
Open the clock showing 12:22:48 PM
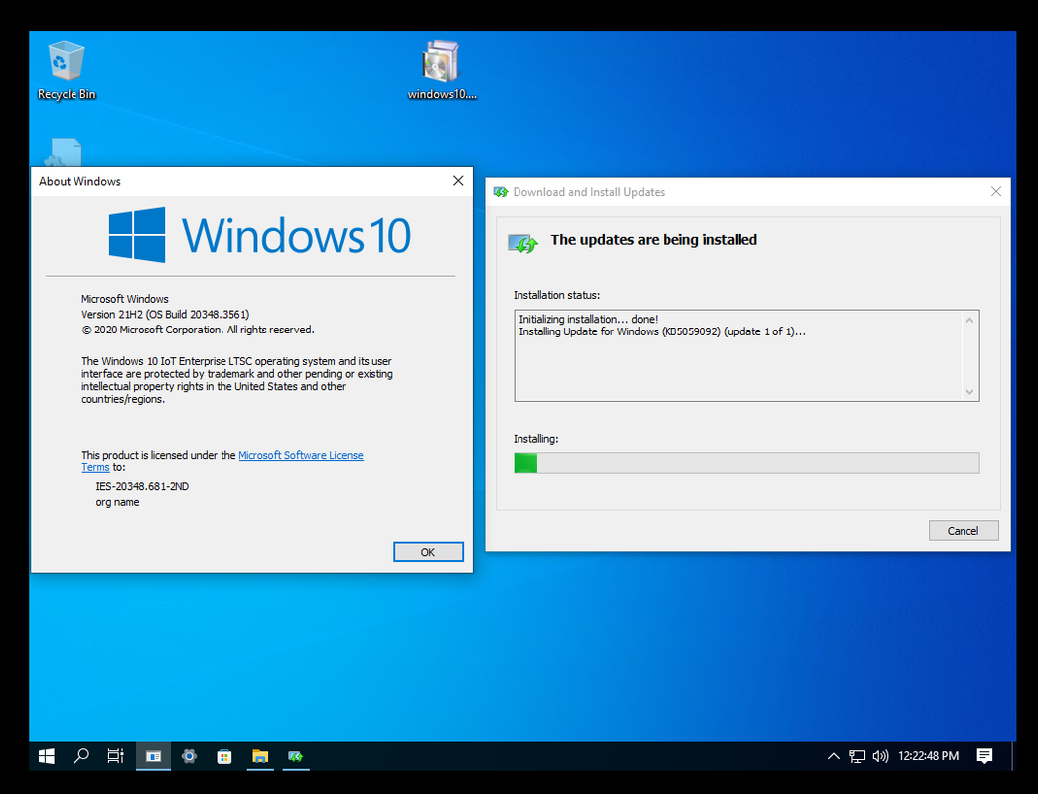[928, 756]
